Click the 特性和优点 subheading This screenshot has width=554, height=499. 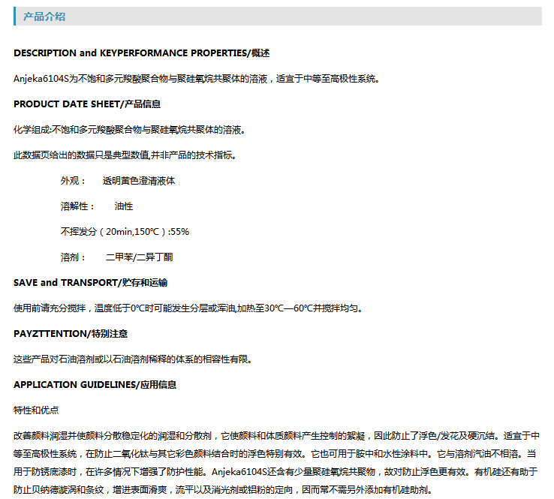click(x=36, y=410)
